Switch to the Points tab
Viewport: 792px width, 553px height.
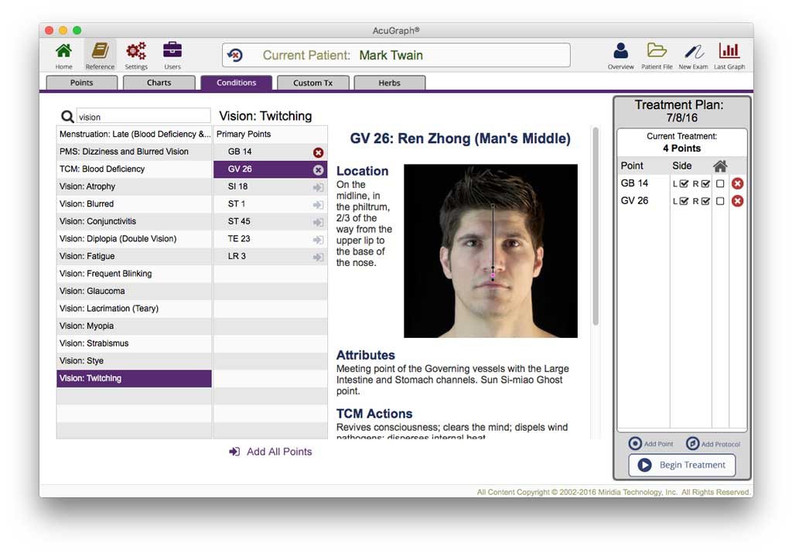(82, 83)
